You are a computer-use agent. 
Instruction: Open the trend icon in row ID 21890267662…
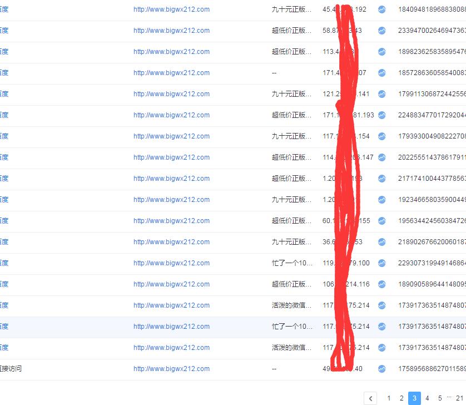(x=382, y=242)
